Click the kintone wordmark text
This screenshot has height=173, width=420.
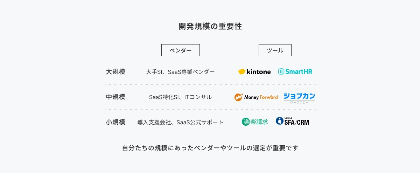click(259, 72)
